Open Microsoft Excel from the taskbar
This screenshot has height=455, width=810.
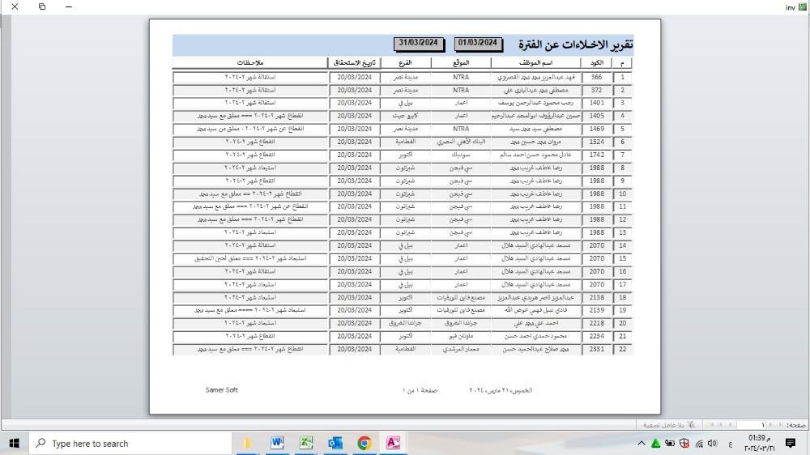pos(306,443)
